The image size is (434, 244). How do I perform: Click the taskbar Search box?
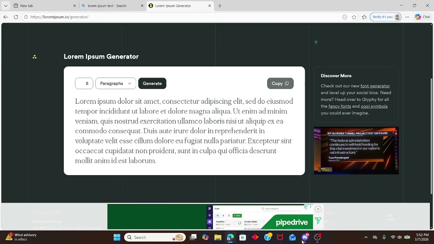point(155,238)
